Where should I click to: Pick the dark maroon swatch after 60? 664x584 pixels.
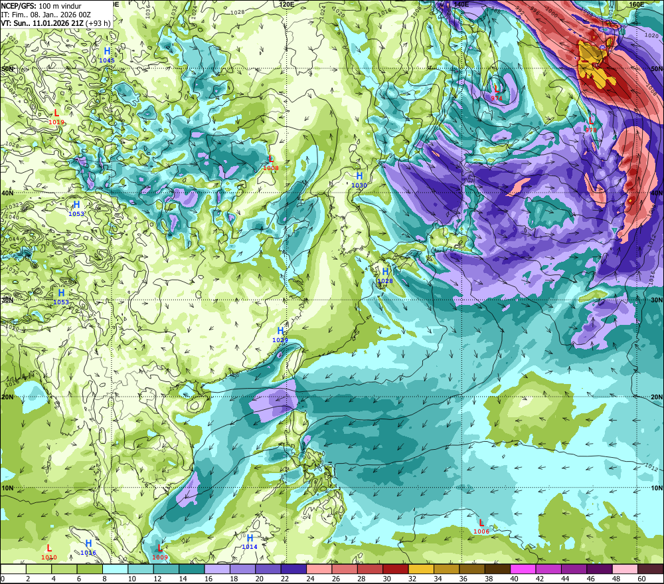651,569
